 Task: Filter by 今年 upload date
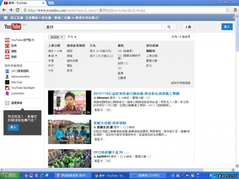tap(51, 70)
